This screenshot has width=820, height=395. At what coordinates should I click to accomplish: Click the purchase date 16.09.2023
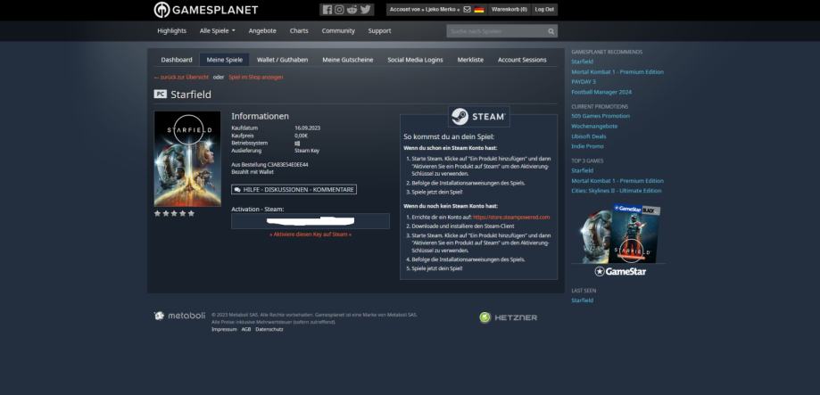[308, 128]
